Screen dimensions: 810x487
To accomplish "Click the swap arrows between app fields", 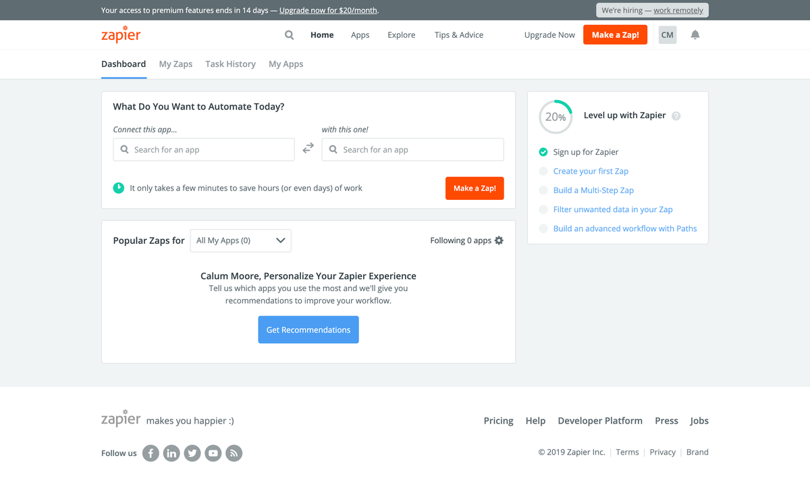I will [308, 149].
